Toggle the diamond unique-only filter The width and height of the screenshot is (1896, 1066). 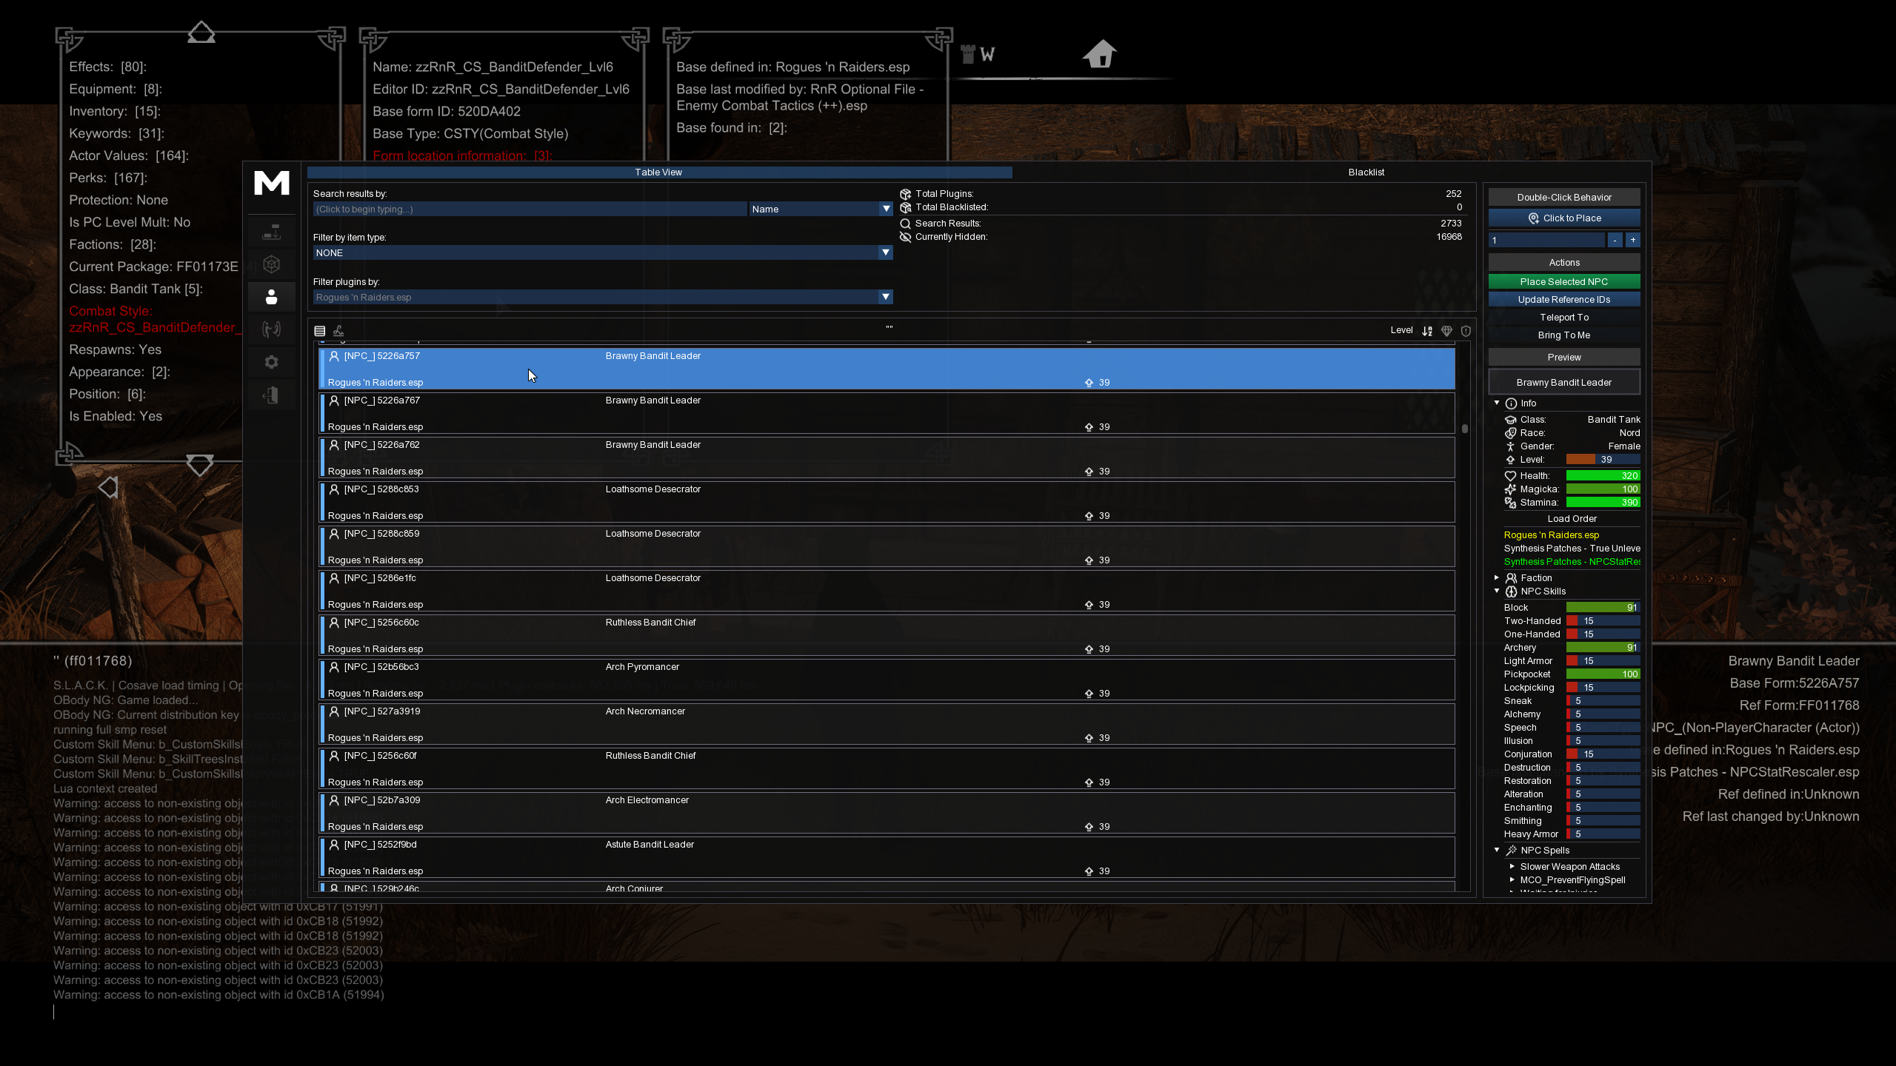click(1446, 331)
